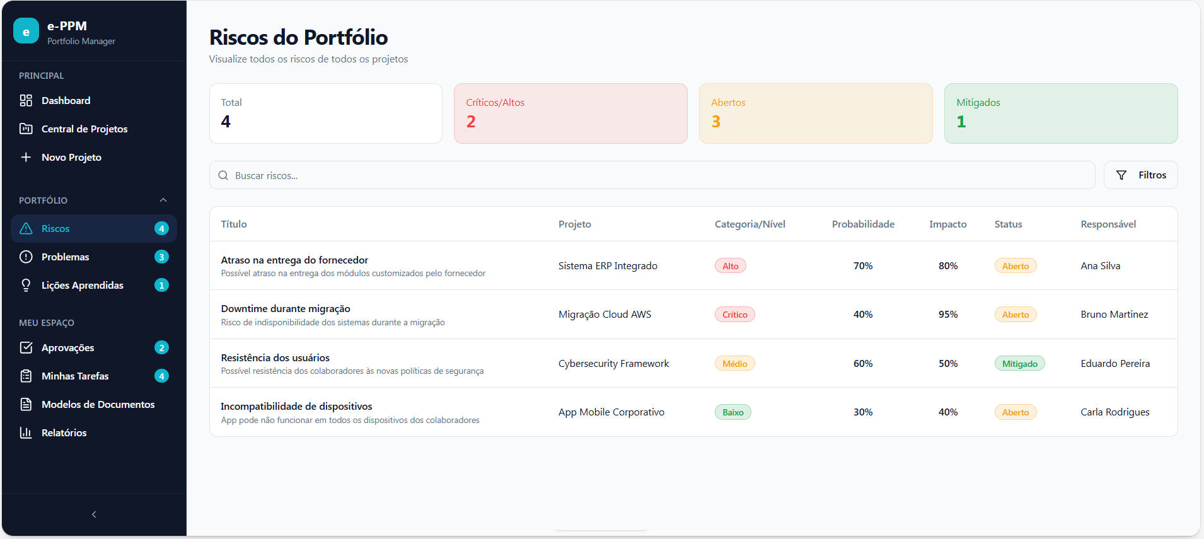1204x539 pixels.
Task: Click Aberto status for Carla Rodrigues's risk
Action: (1016, 412)
